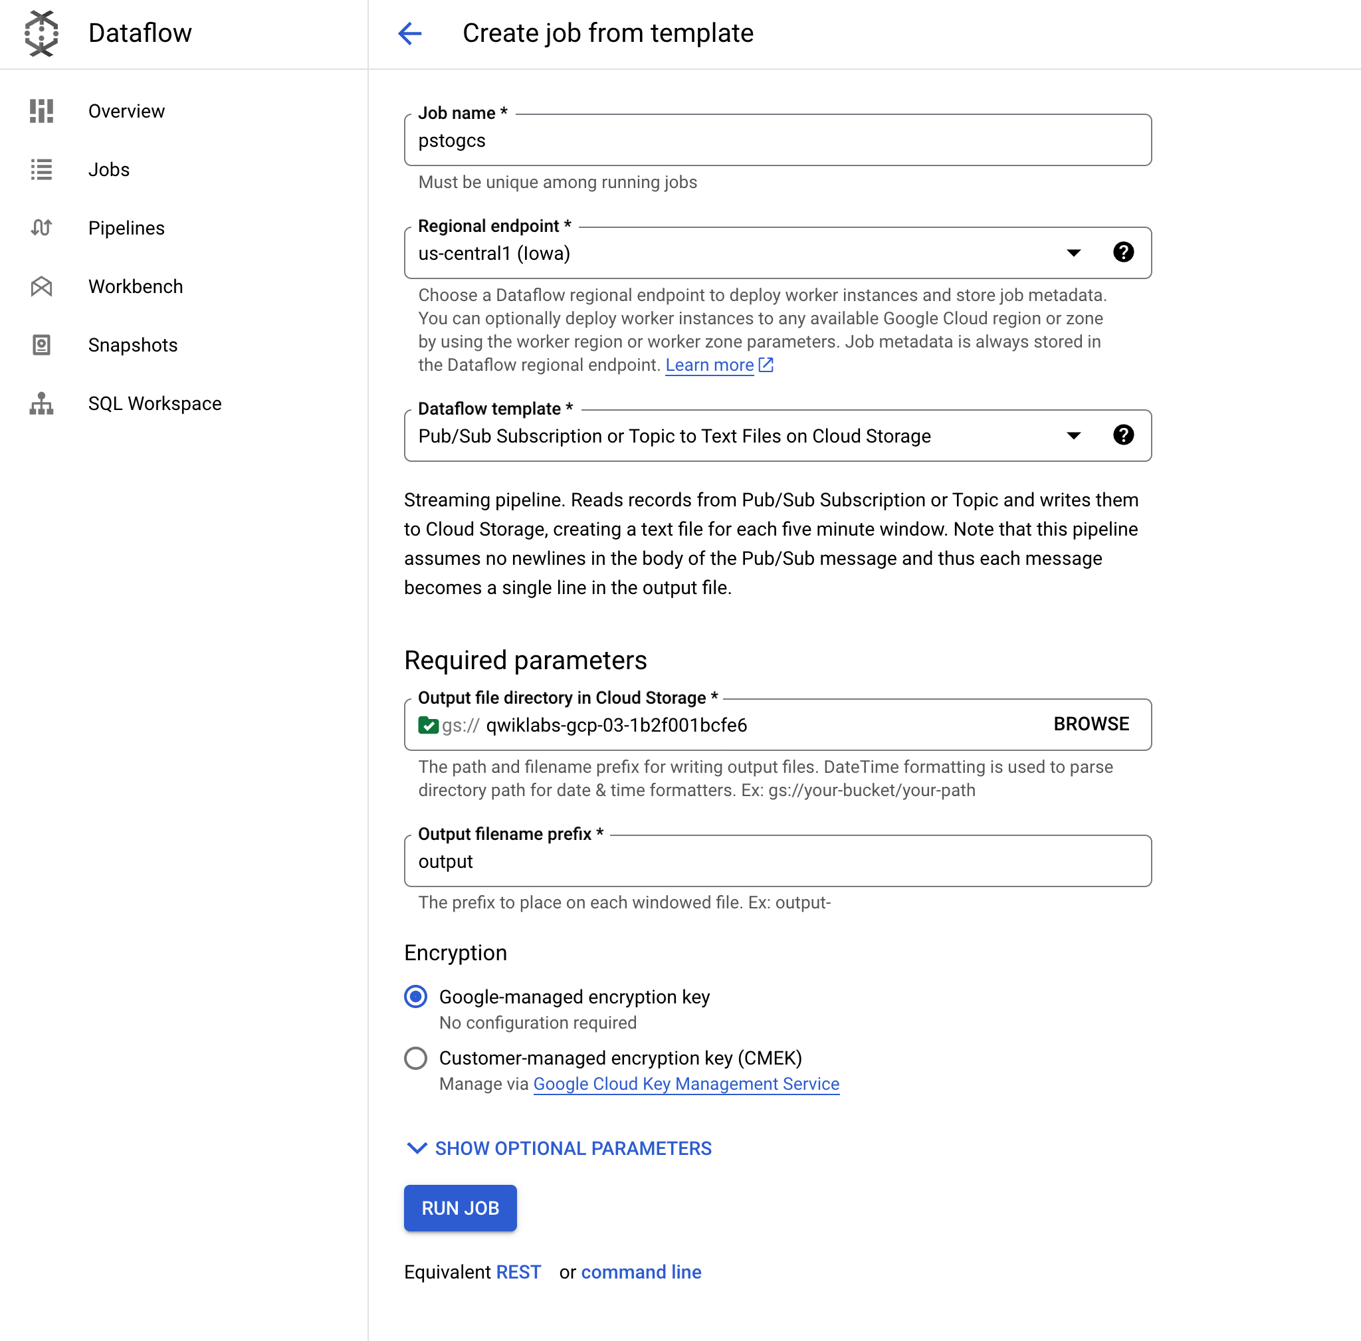Click the Required parameters heading

[x=526, y=661]
